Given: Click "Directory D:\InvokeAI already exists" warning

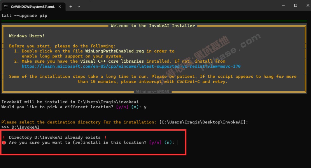Looking at the screenshot, I should point(55,137).
